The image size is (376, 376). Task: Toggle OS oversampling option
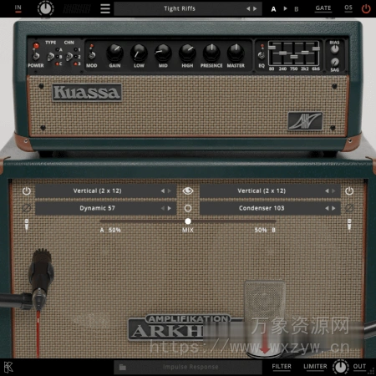point(348,8)
